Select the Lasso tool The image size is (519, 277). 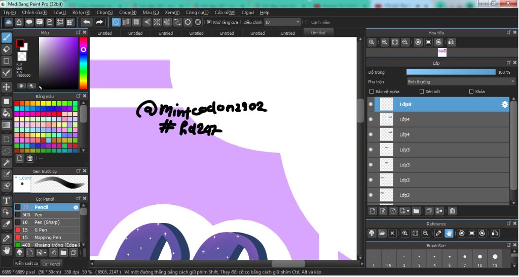(x=6, y=151)
